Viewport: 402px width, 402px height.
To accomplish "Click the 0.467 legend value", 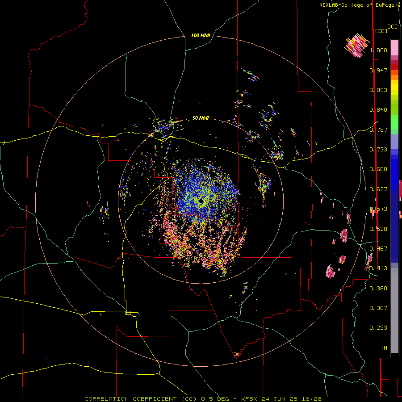I will pos(378,249).
